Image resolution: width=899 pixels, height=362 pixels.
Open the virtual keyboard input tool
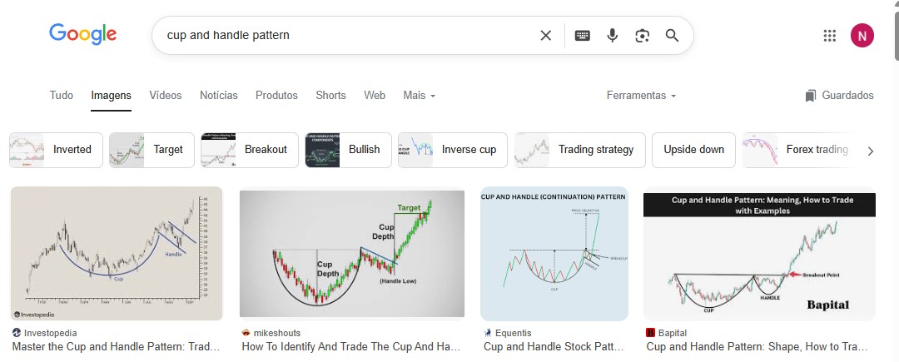point(583,35)
